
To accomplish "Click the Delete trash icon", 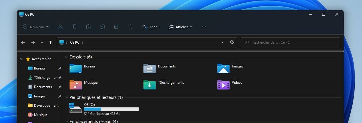I will point(130,27).
